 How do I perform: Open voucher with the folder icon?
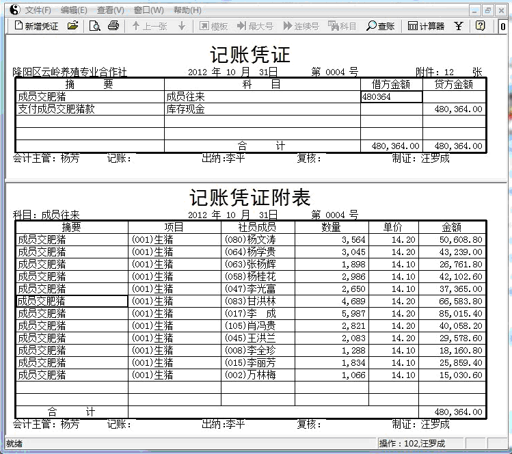(72, 26)
